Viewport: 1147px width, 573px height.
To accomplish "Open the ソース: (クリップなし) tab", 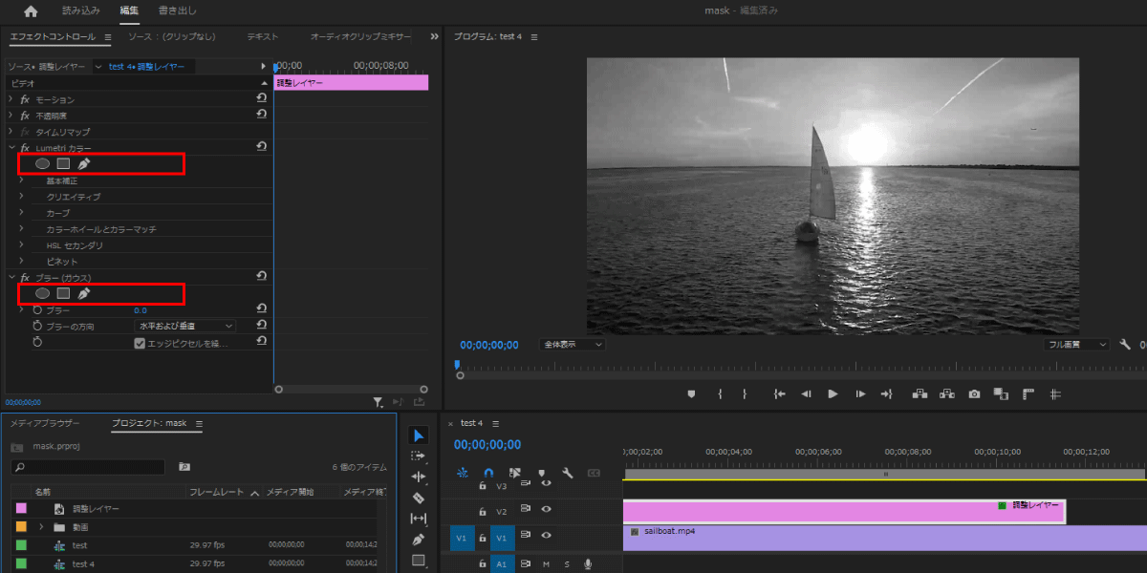I will pos(172,37).
